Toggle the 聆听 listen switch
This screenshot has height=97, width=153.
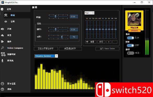click(x=130, y=38)
